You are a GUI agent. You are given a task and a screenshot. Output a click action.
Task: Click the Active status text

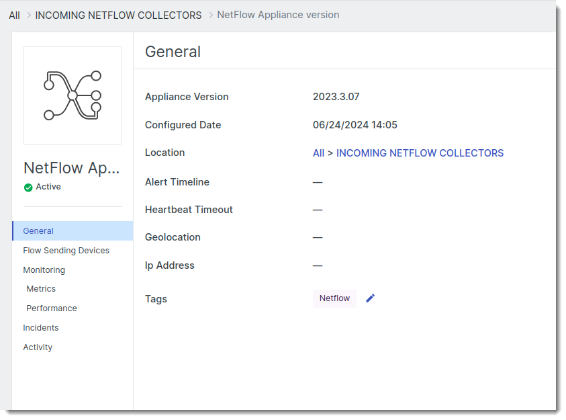click(48, 187)
